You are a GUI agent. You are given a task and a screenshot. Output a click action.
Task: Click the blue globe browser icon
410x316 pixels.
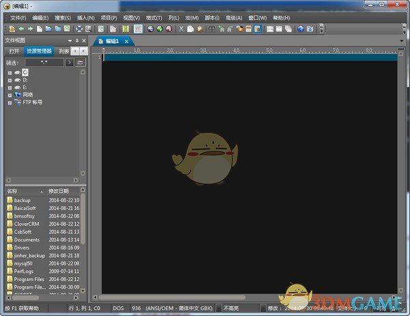pyautogui.click(x=300, y=29)
